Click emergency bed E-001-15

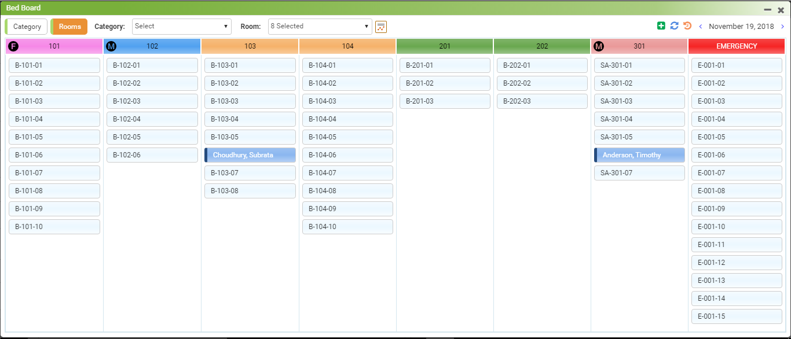[x=737, y=316]
